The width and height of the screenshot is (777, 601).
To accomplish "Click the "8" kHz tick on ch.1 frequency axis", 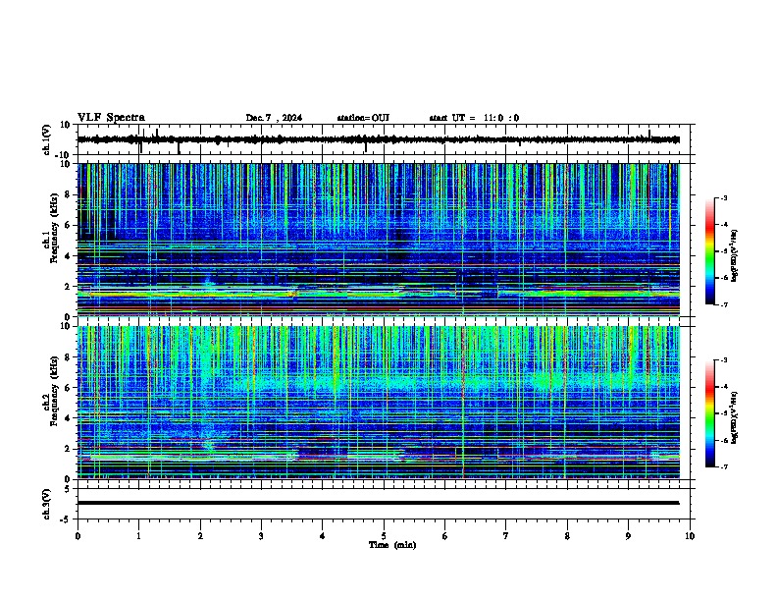I will [68, 194].
